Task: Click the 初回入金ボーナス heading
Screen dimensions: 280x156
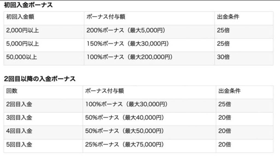Action: 28,5
